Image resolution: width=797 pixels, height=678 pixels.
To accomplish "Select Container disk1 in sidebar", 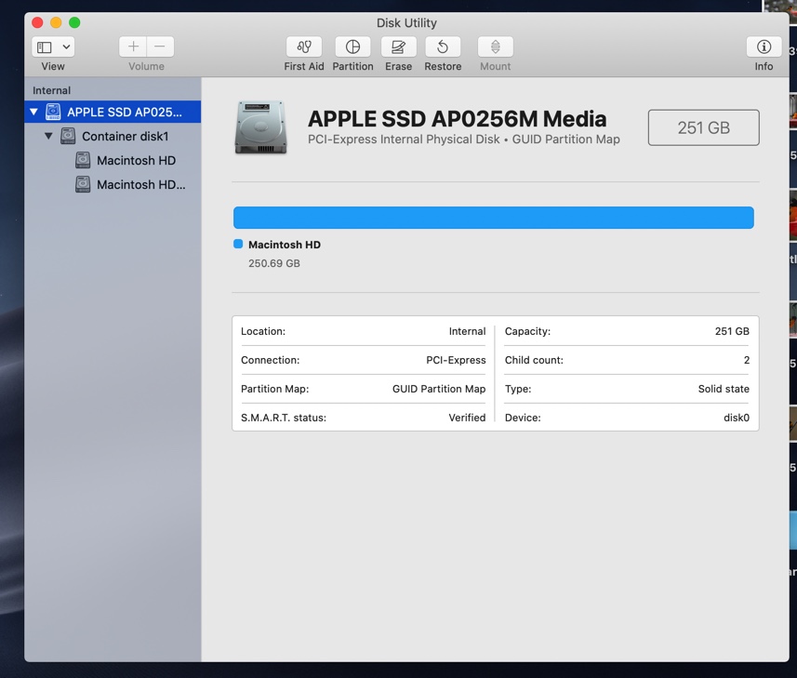I will click(x=125, y=137).
